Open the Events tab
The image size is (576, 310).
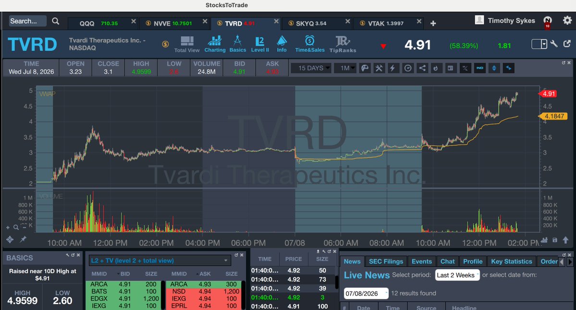(421, 261)
